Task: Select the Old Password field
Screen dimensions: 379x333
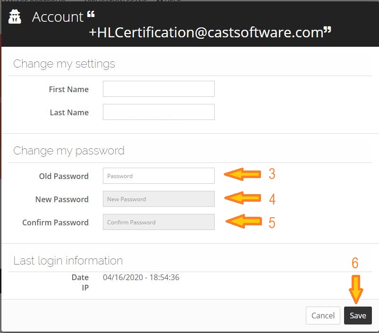Action: point(159,176)
